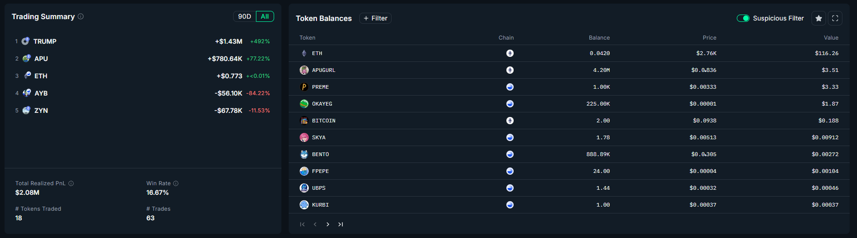857x238 pixels.
Task: Open the Filter button in Token Balances
Action: 375,18
